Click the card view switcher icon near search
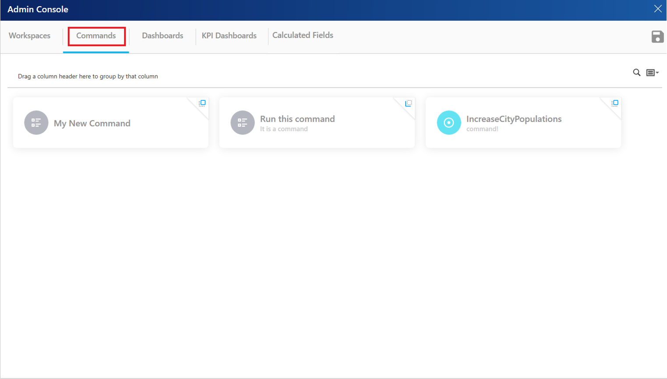This screenshot has height=379, width=667. [x=649, y=72]
